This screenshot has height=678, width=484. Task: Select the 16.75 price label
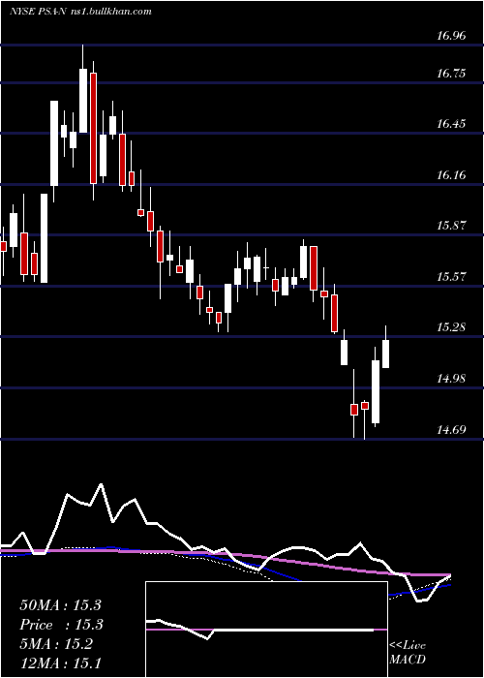pyautogui.click(x=451, y=74)
